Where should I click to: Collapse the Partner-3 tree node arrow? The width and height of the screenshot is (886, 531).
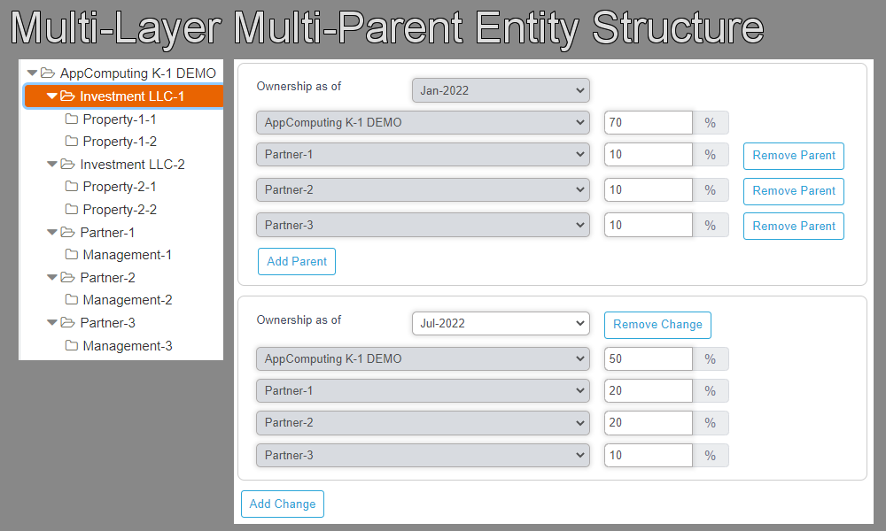point(51,323)
